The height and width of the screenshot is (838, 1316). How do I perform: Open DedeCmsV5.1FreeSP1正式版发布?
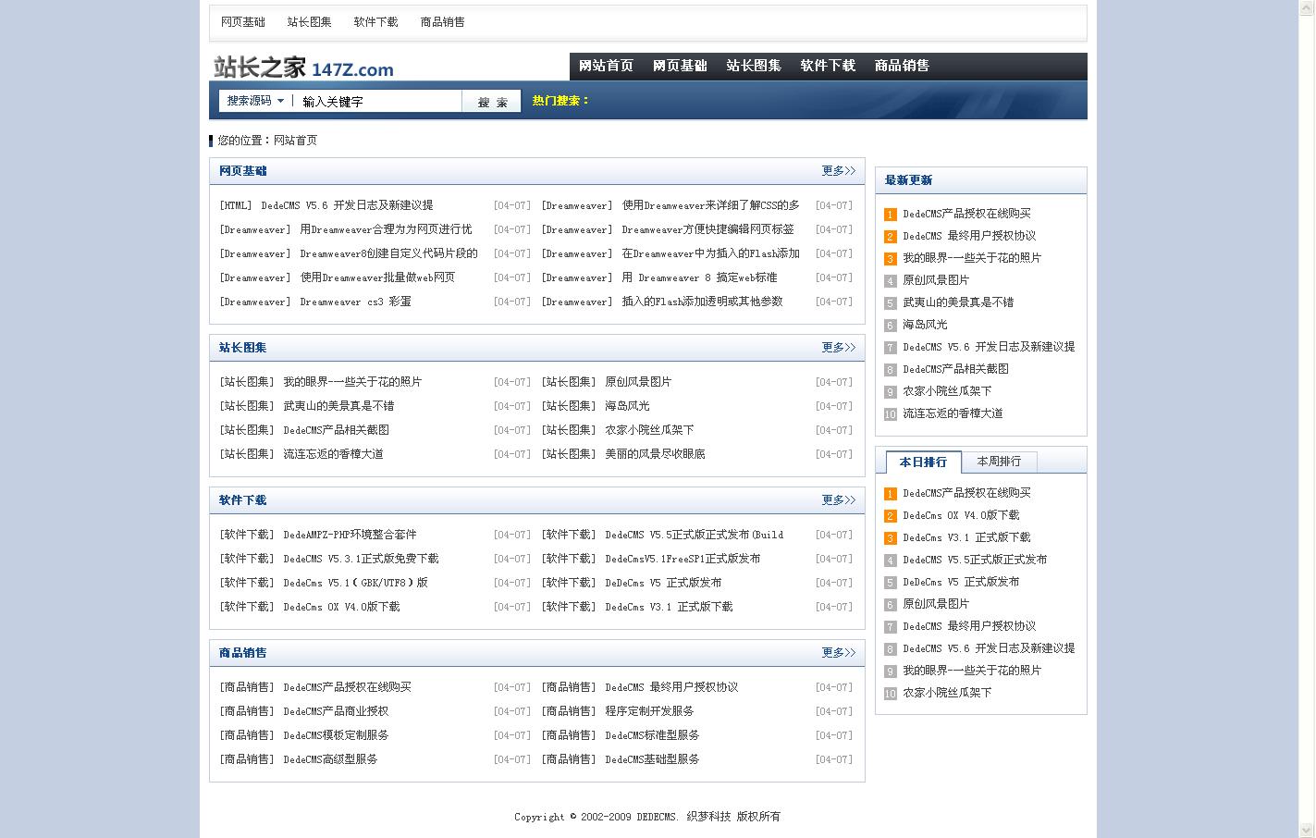(x=683, y=559)
